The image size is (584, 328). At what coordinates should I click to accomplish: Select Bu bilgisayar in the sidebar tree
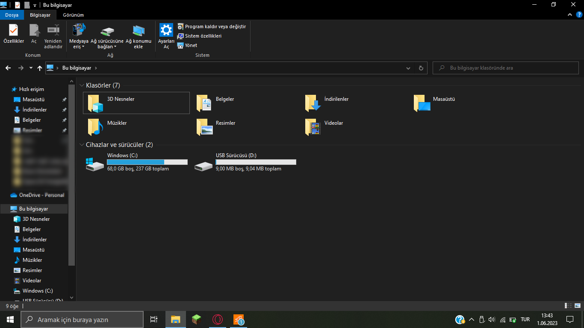coord(33,209)
